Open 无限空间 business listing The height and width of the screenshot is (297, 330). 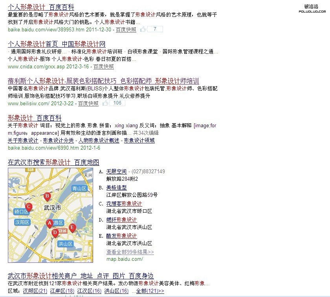pyautogui.click(x=116, y=172)
